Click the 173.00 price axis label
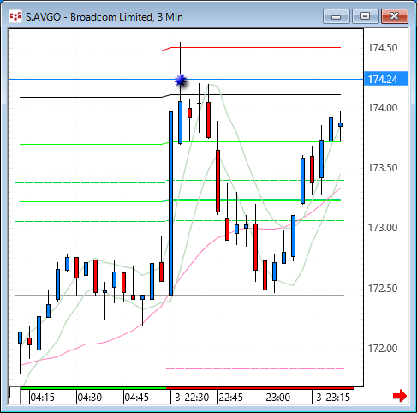Screen dimensions: 417x413 (x=383, y=228)
